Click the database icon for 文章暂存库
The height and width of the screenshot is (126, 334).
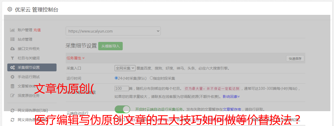(12, 86)
